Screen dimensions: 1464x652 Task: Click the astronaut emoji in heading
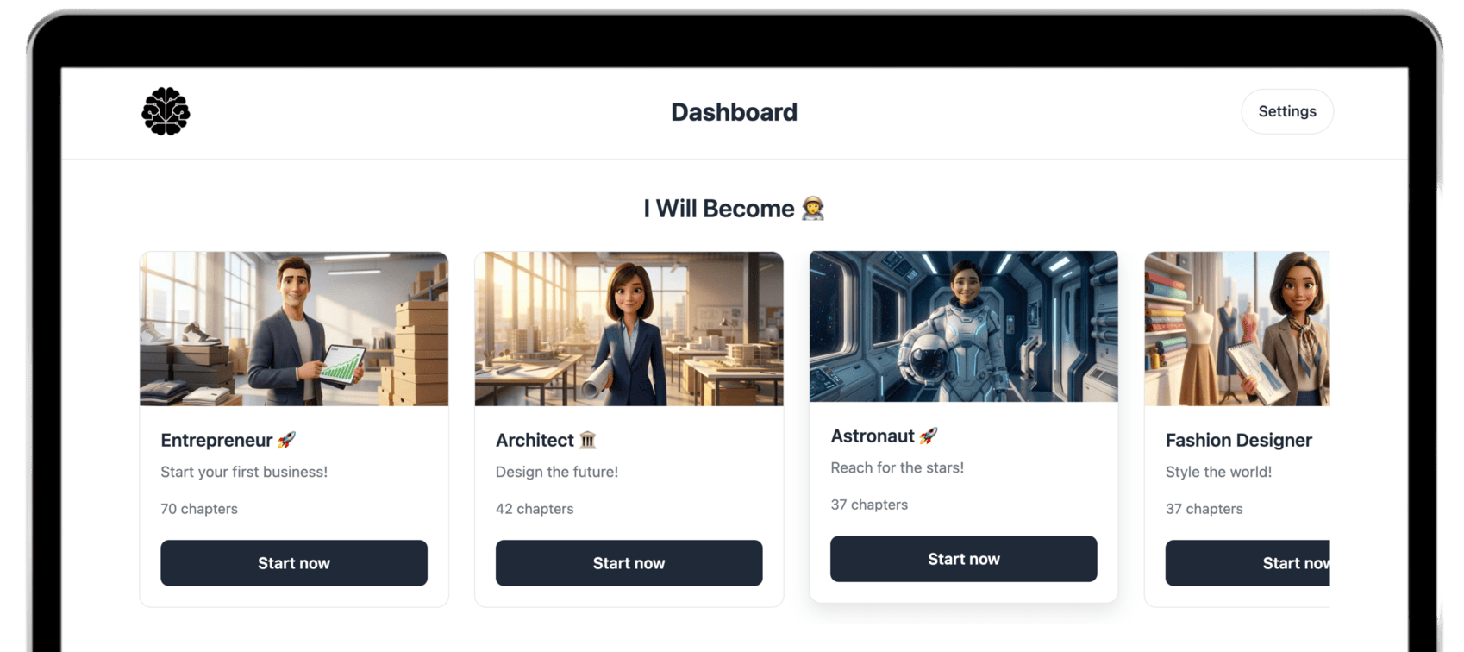[813, 209]
